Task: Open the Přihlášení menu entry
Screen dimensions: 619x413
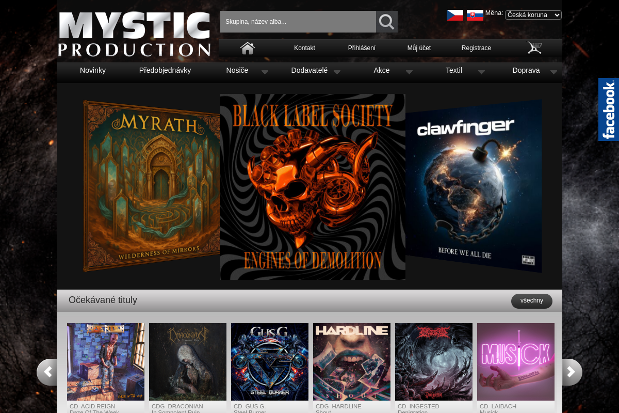Action: tap(362, 48)
